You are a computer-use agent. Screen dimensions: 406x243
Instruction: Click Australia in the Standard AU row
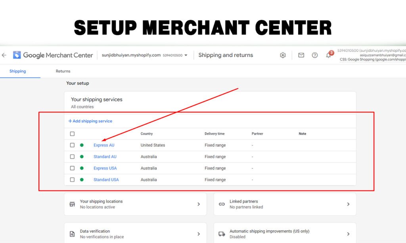(x=149, y=156)
